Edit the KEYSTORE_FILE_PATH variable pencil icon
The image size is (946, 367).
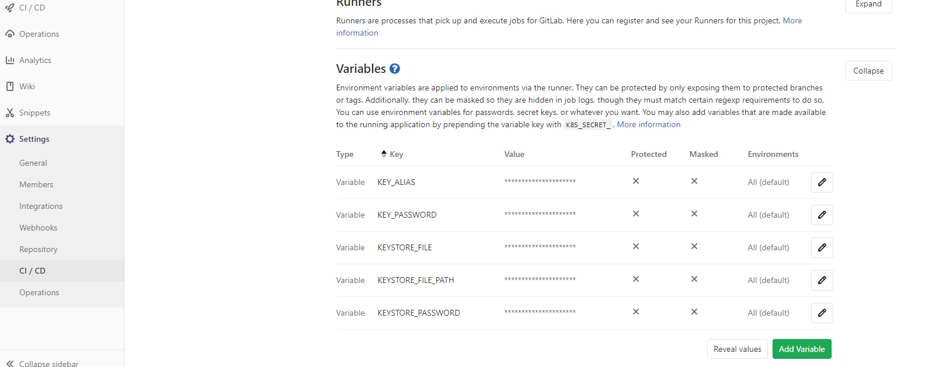pyautogui.click(x=822, y=280)
